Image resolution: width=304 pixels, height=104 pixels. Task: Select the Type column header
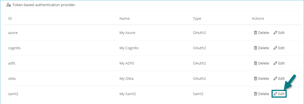point(197,19)
